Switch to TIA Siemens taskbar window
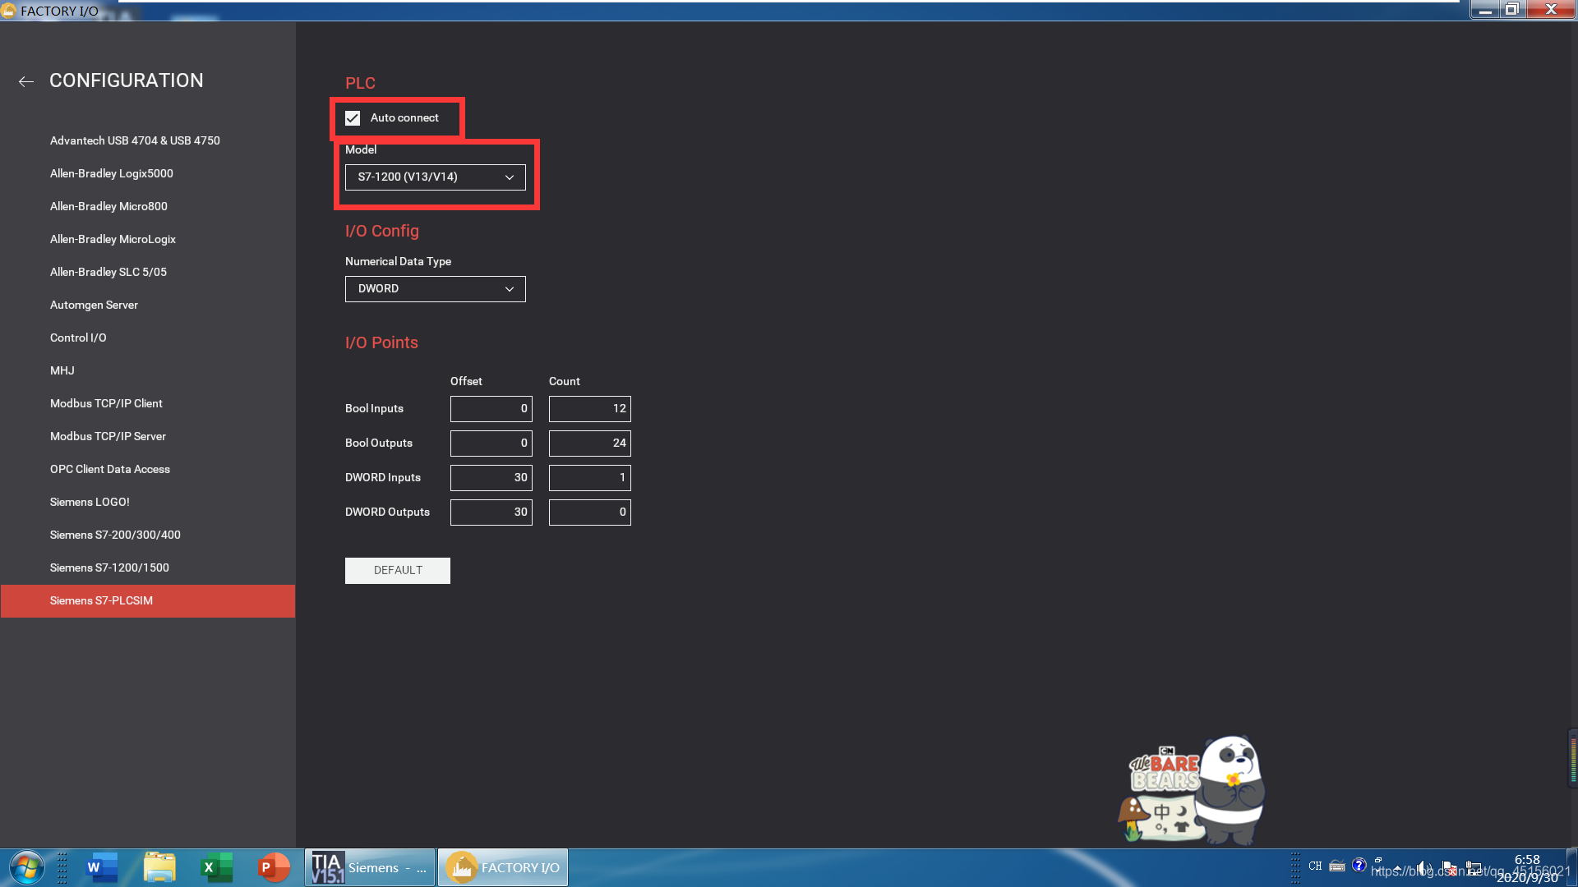The height and width of the screenshot is (887, 1578). (x=370, y=867)
